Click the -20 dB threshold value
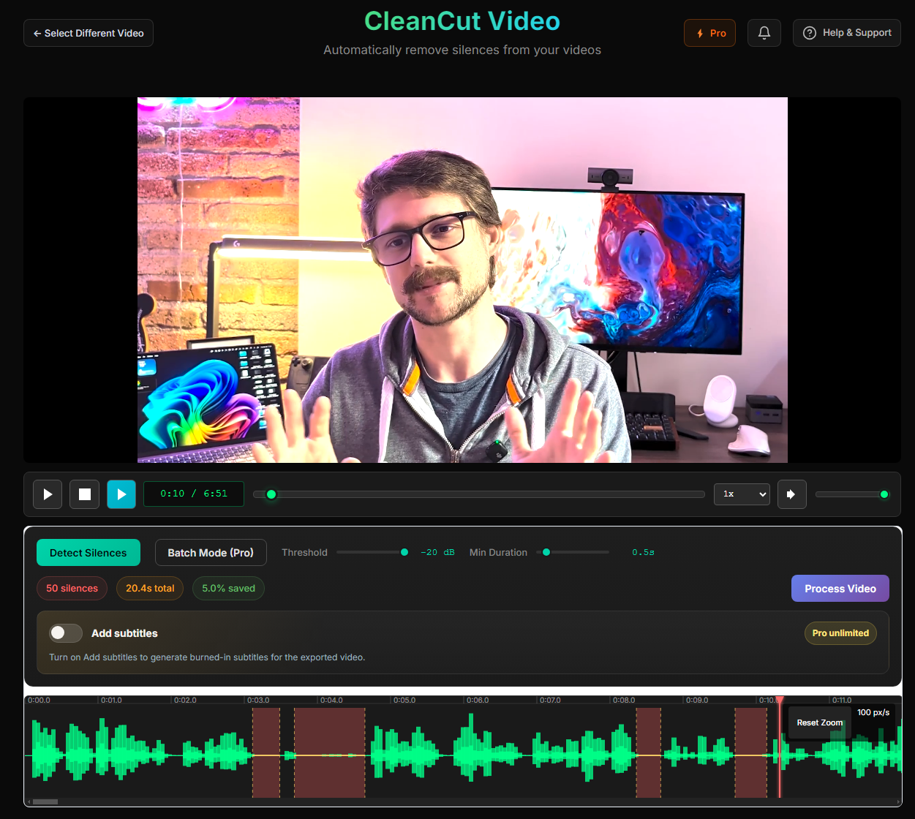 (x=437, y=552)
